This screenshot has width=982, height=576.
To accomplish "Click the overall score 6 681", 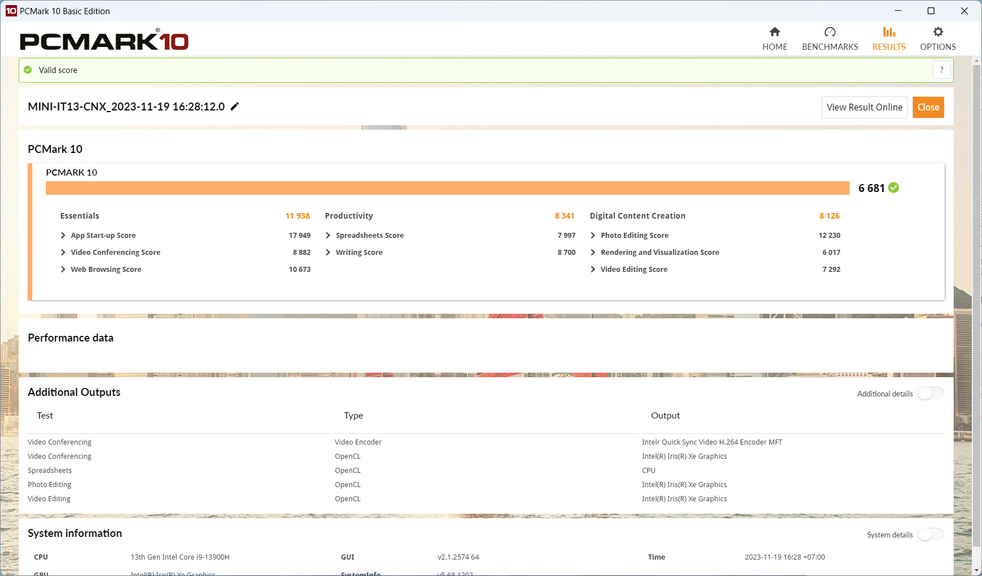I will pyautogui.click(x=872, y=188).
